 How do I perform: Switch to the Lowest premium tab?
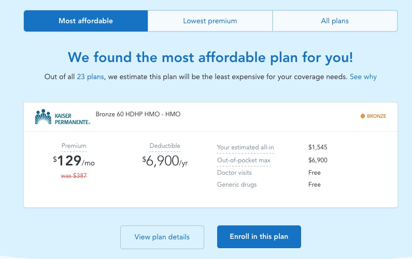click(210, 21)
